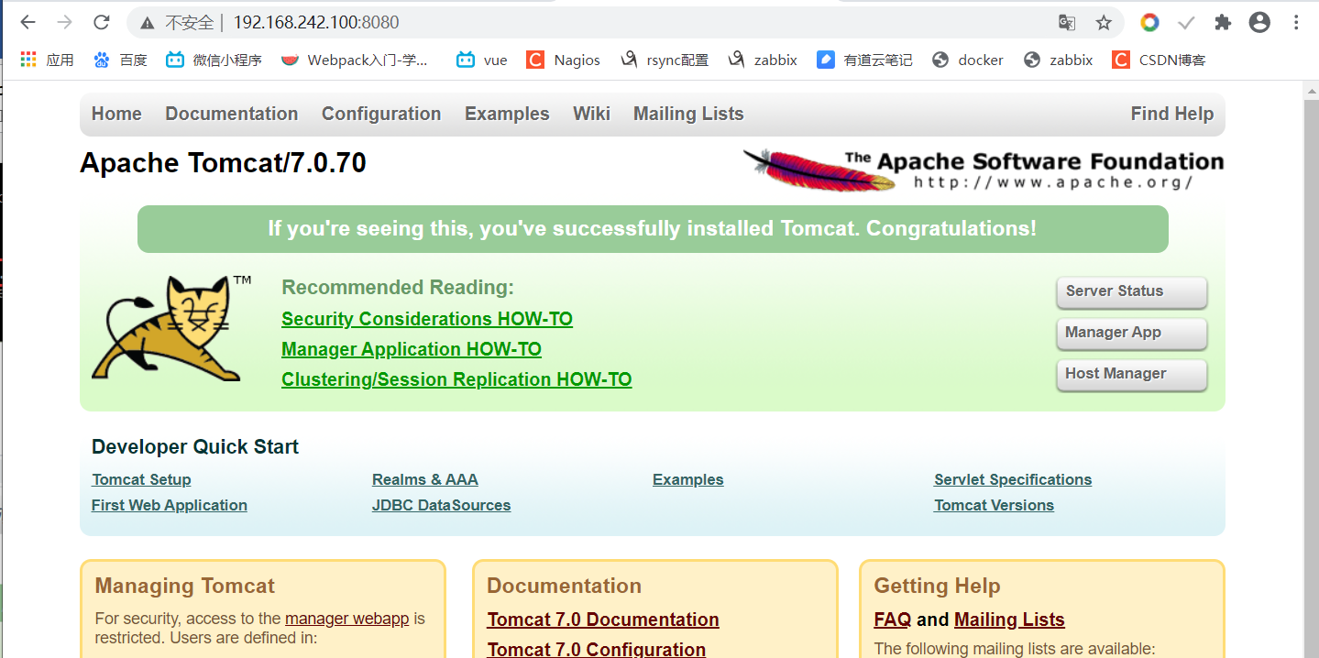Image resolution: width=1319 pixels, height=658 pixels.
Task: Open Clustering/Session Replication HOW-TO link
Action: coord(456,379)
